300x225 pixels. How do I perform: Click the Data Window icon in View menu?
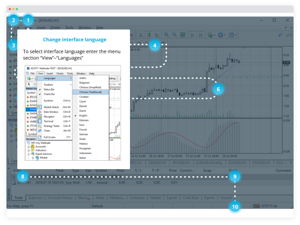[40, 112]
